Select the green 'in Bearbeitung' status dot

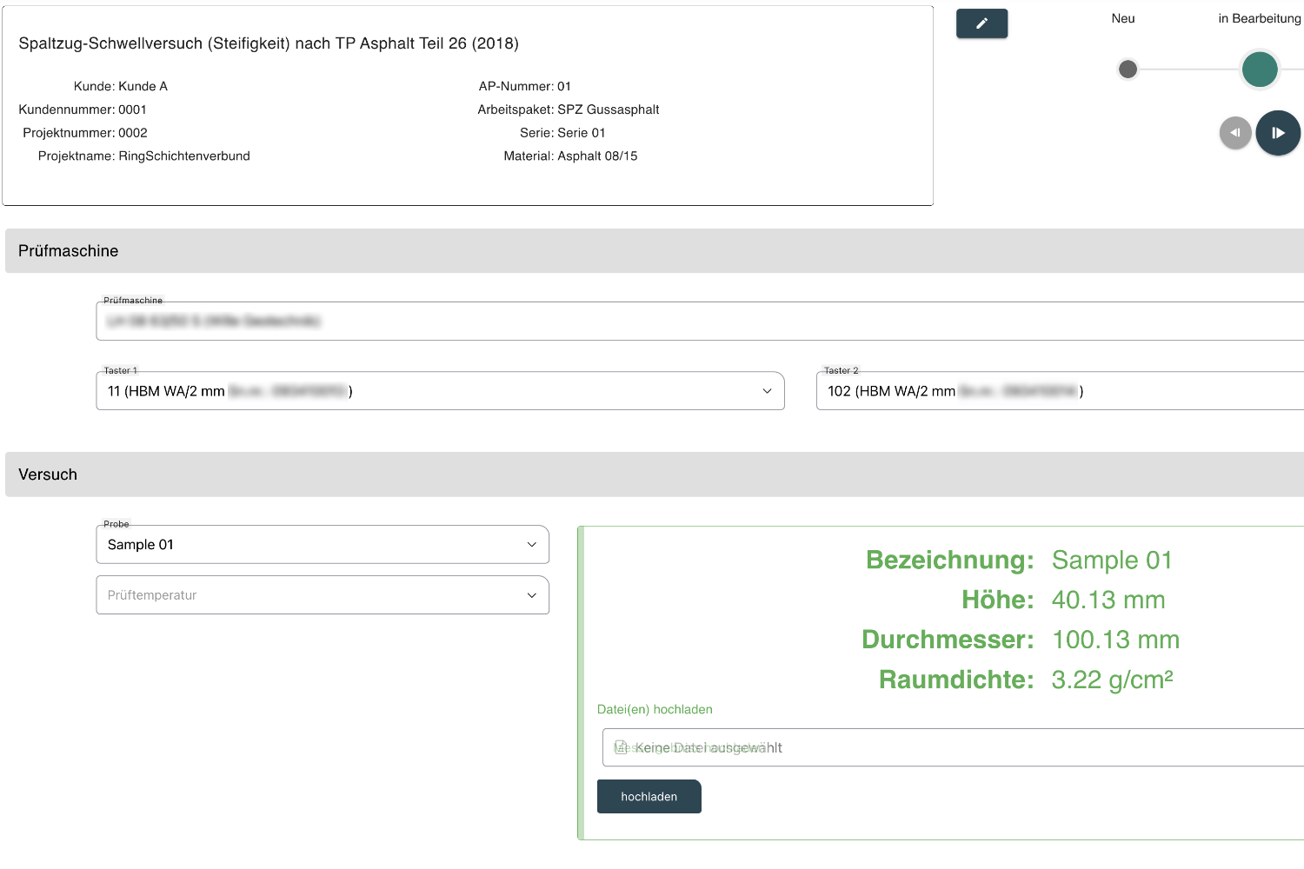(1259, 70)
